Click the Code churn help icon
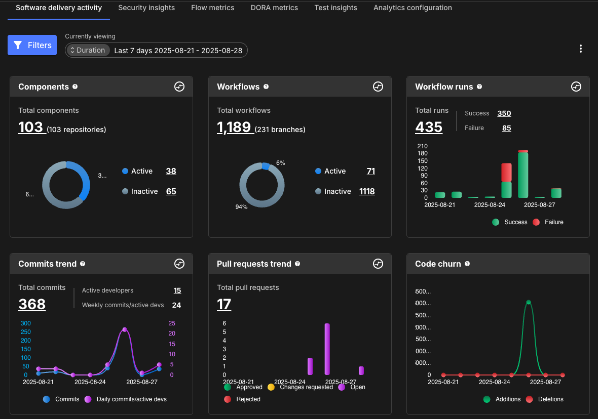This screenshot has width=598, height=419. [466, 264]
